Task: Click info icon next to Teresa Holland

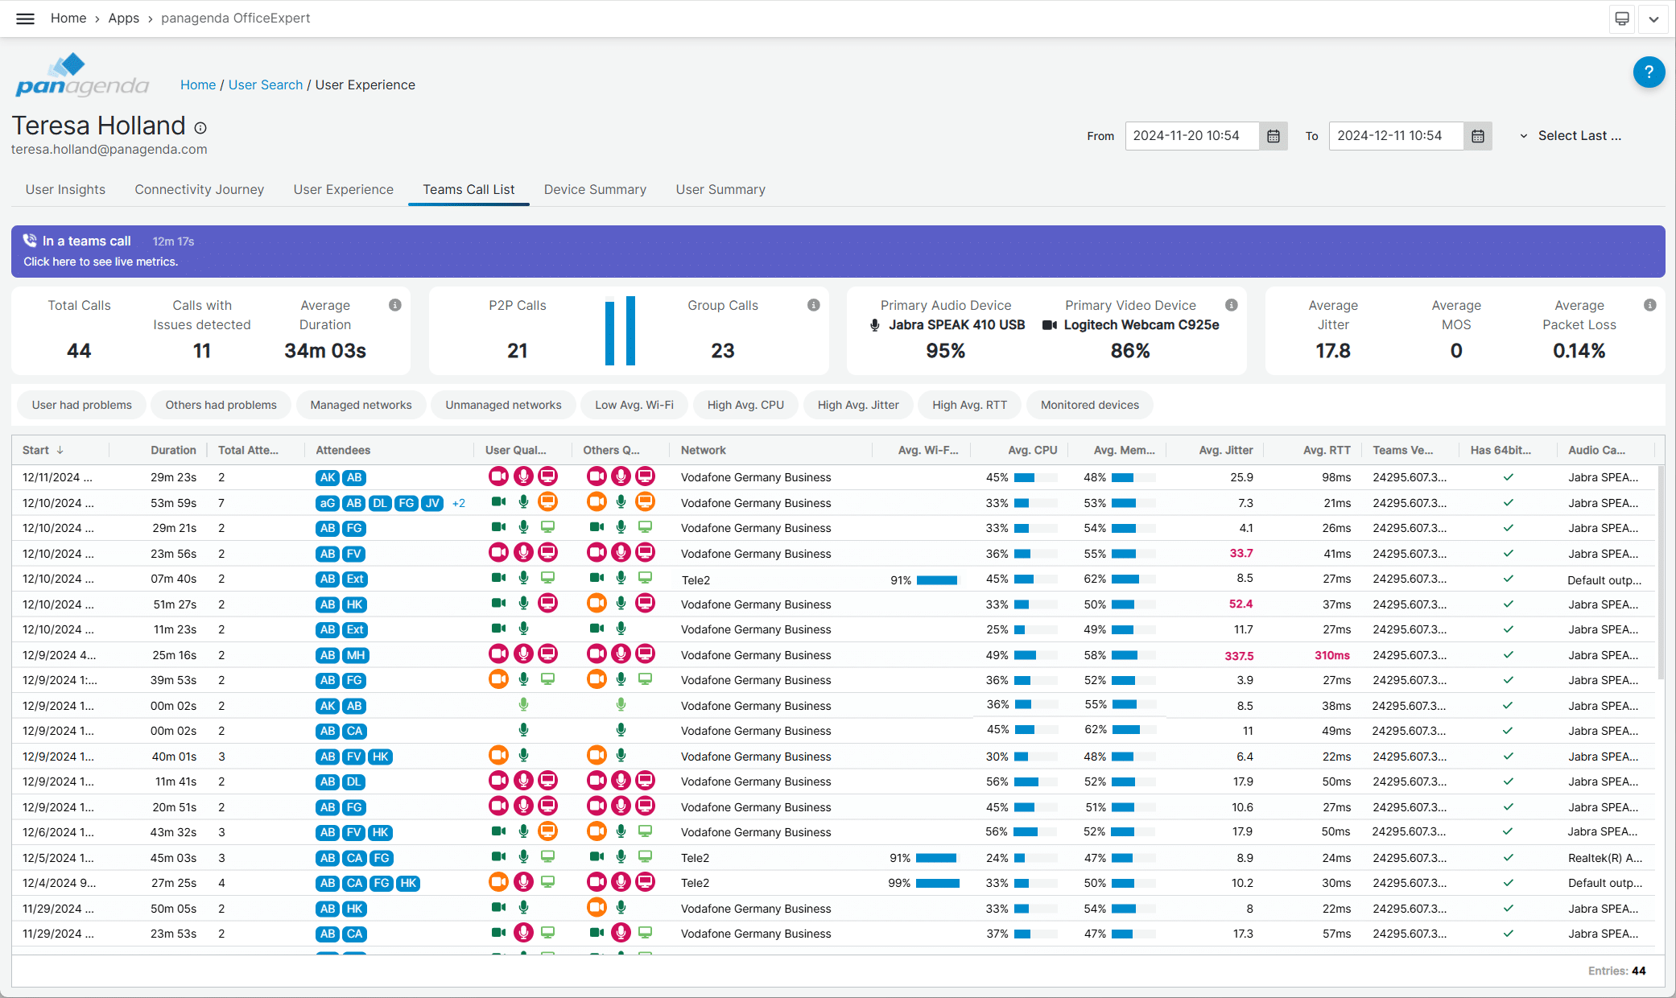Action: pos(200,128)
